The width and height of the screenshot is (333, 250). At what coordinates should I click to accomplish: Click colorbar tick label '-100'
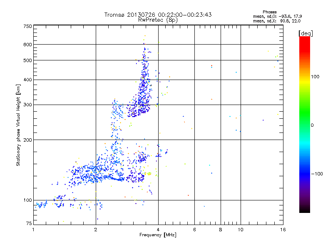[317, 174]
